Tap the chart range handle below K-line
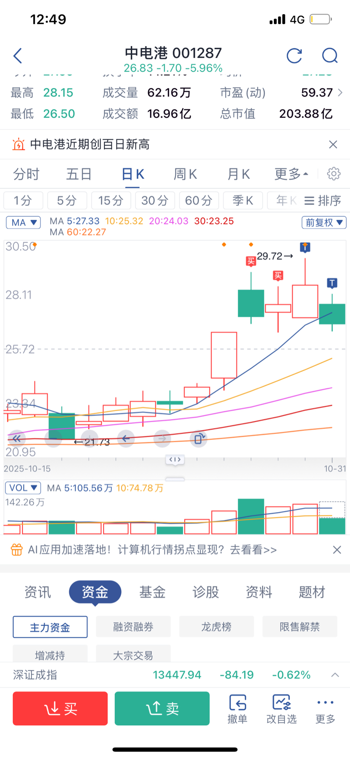This screenshot has height=759, width=350. [x=175, y=460]
